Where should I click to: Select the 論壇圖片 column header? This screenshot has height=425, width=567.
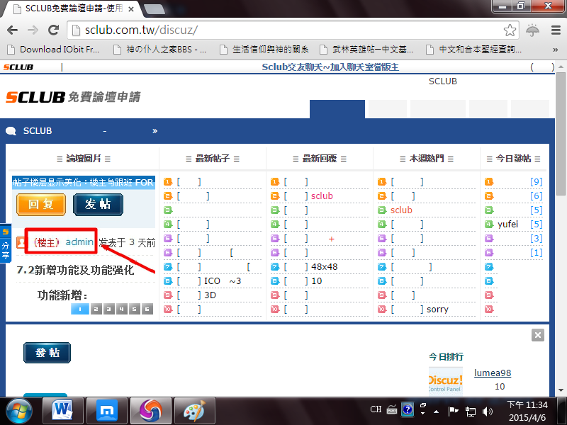point(84,159)
